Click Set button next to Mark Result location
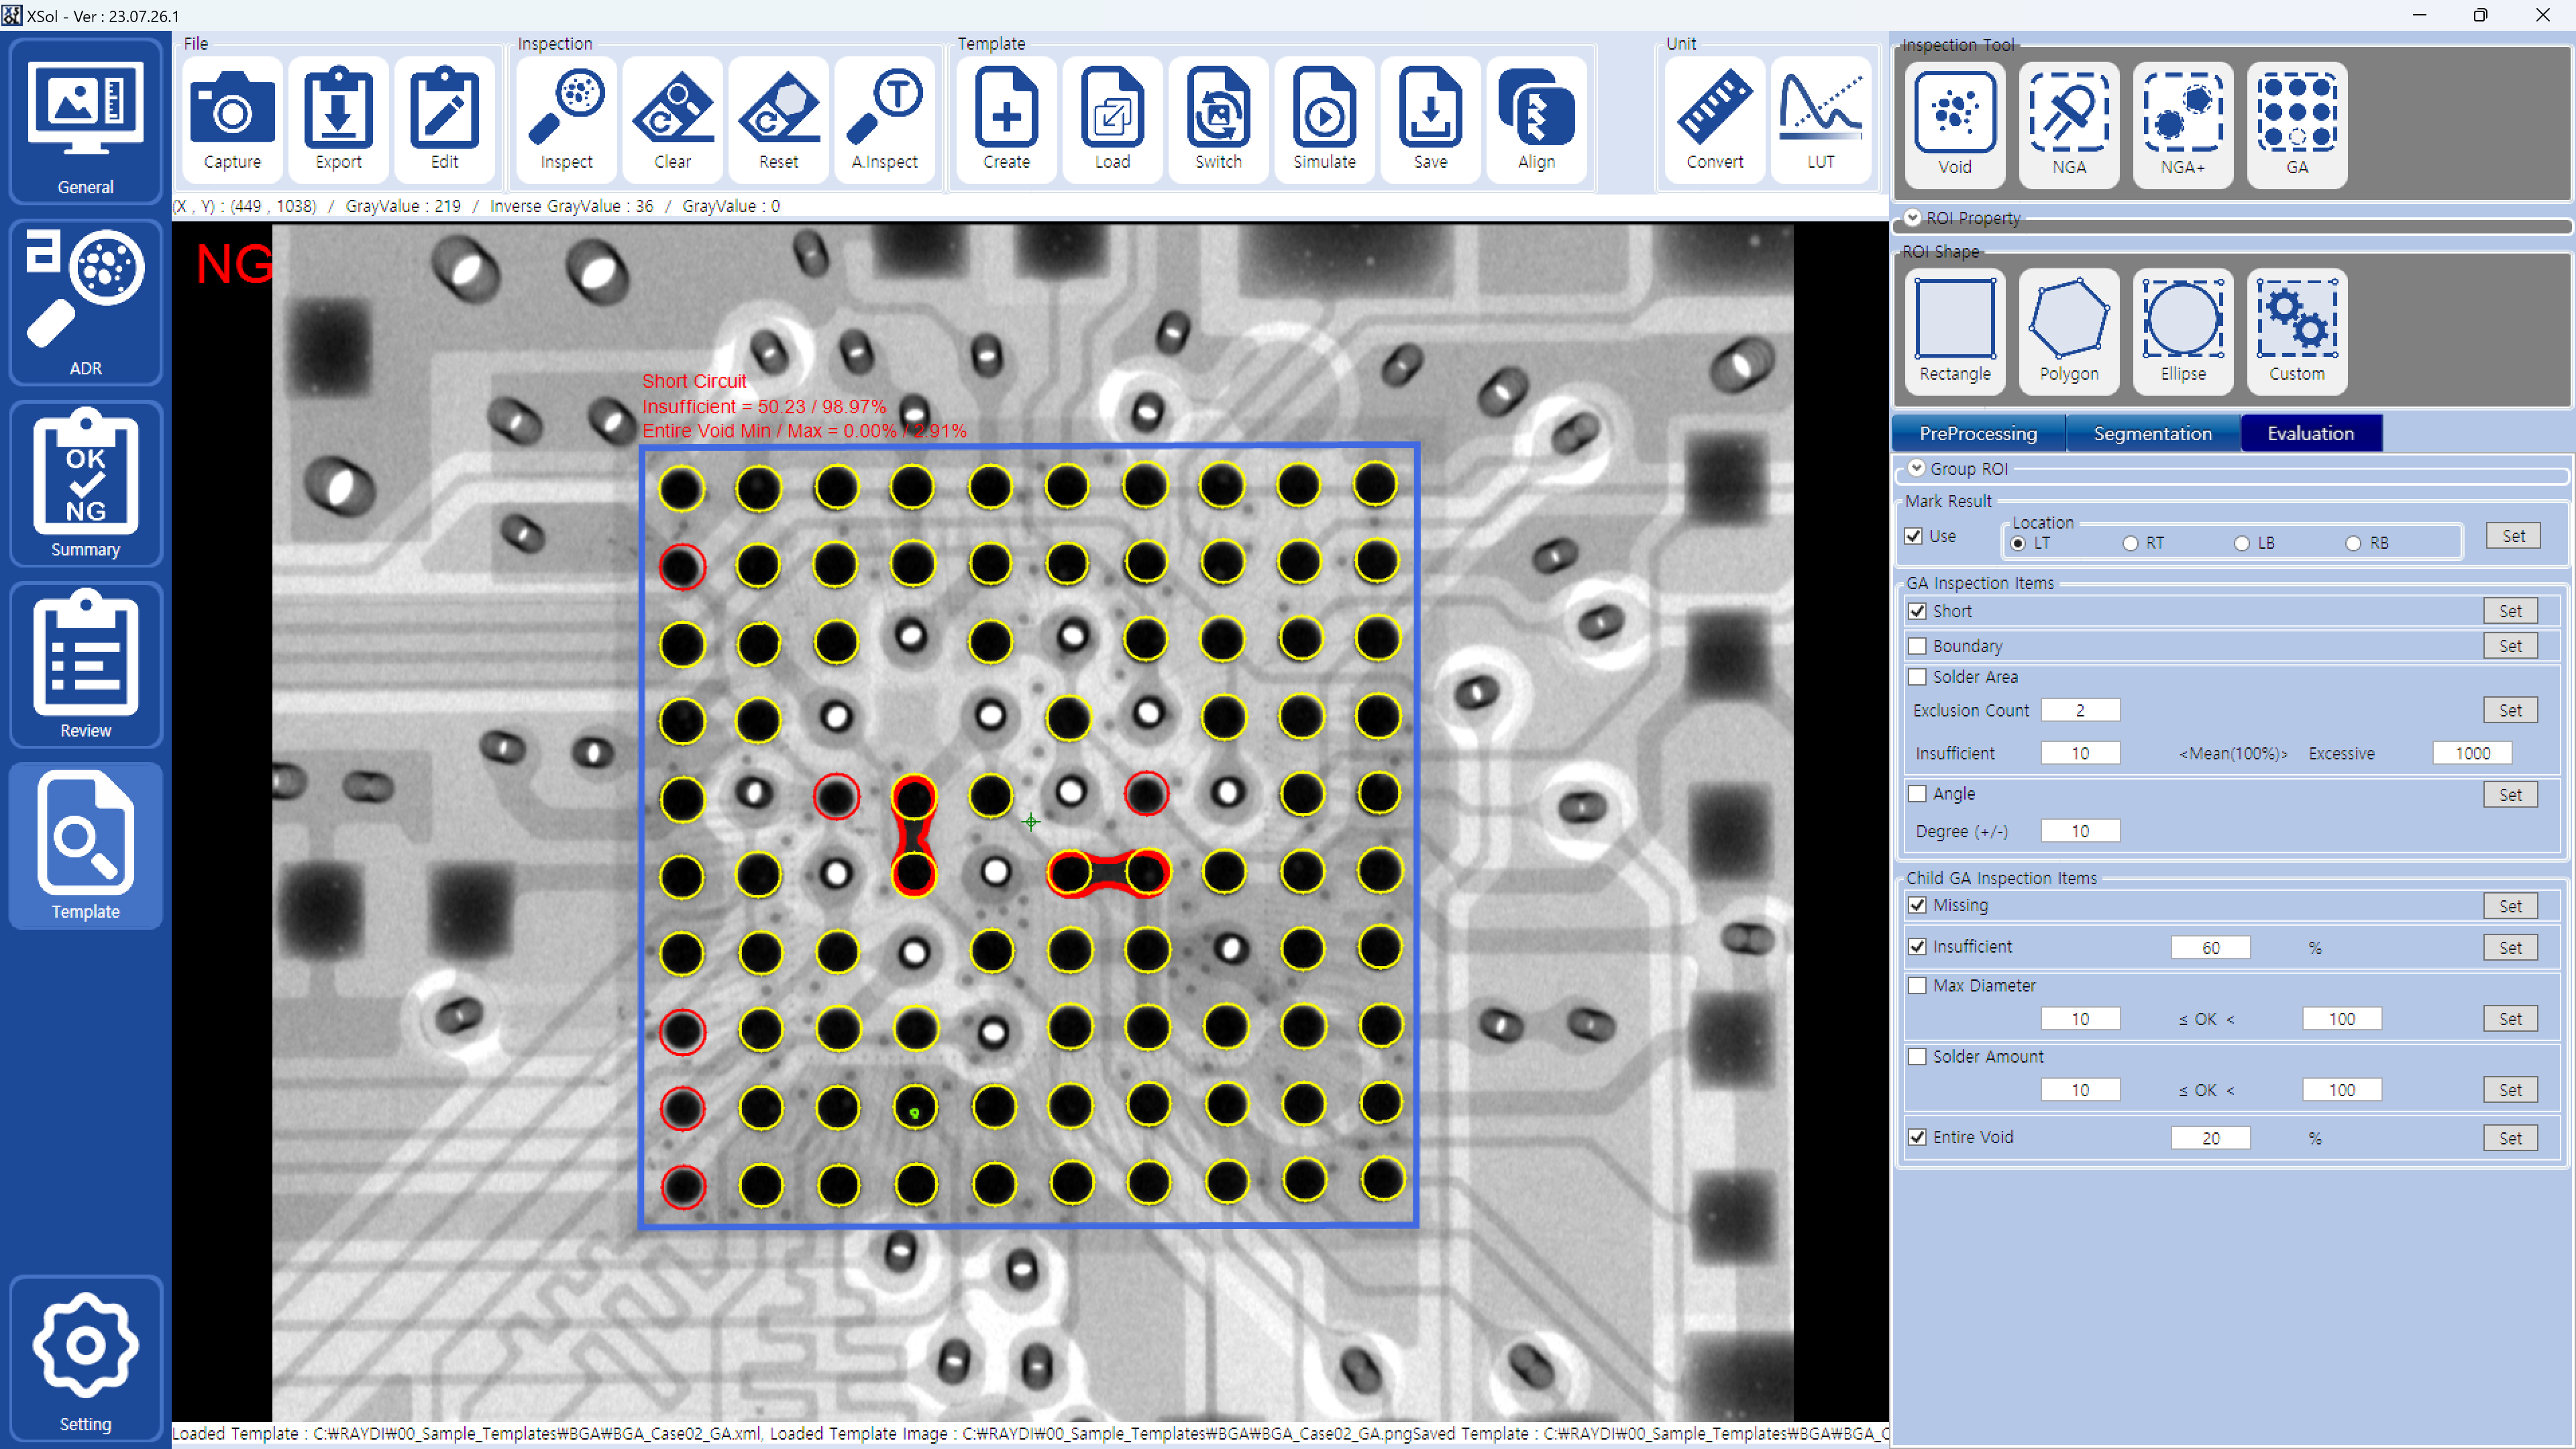This screenshot has width=2576, height=1449. (x=2513, y=536)
